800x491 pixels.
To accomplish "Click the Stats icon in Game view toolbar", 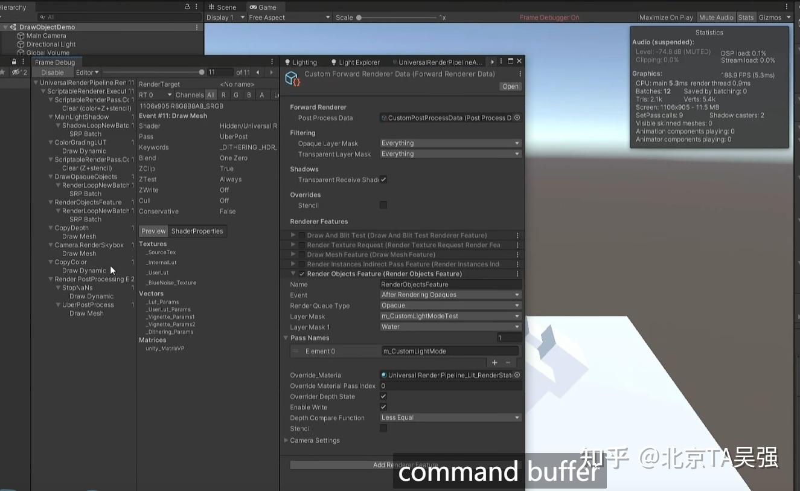I will (746, 17).
